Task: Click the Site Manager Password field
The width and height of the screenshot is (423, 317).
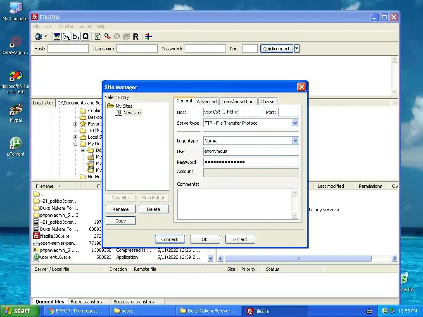Action: point(251,162)
